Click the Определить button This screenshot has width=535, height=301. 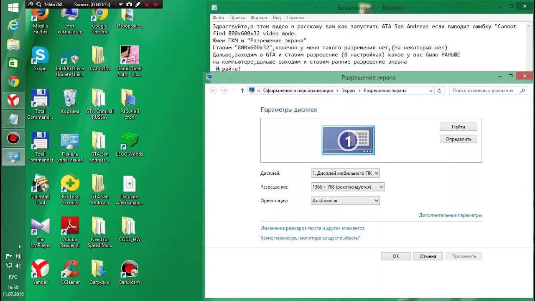[x=459, y=139]
